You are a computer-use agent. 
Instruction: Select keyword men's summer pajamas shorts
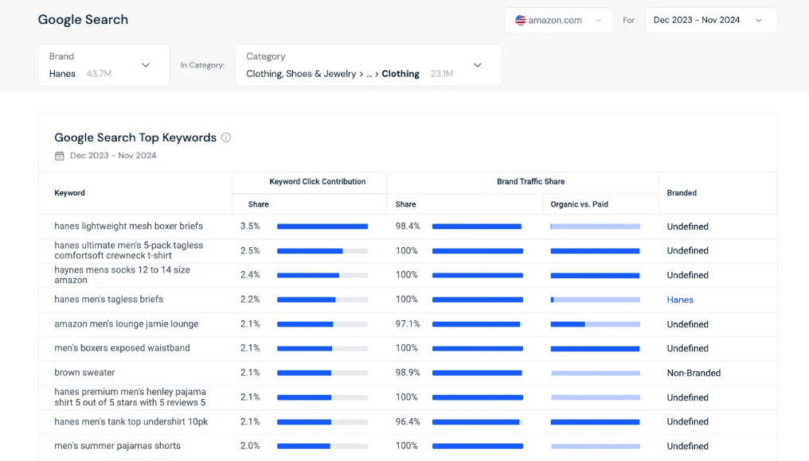coord(117,446)
